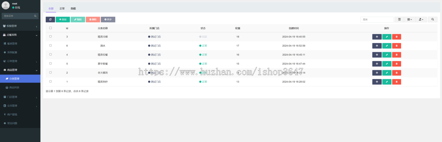Open 常见问题 sidebar item
Viewport: 442px width, 142px height.
(20, 123)
